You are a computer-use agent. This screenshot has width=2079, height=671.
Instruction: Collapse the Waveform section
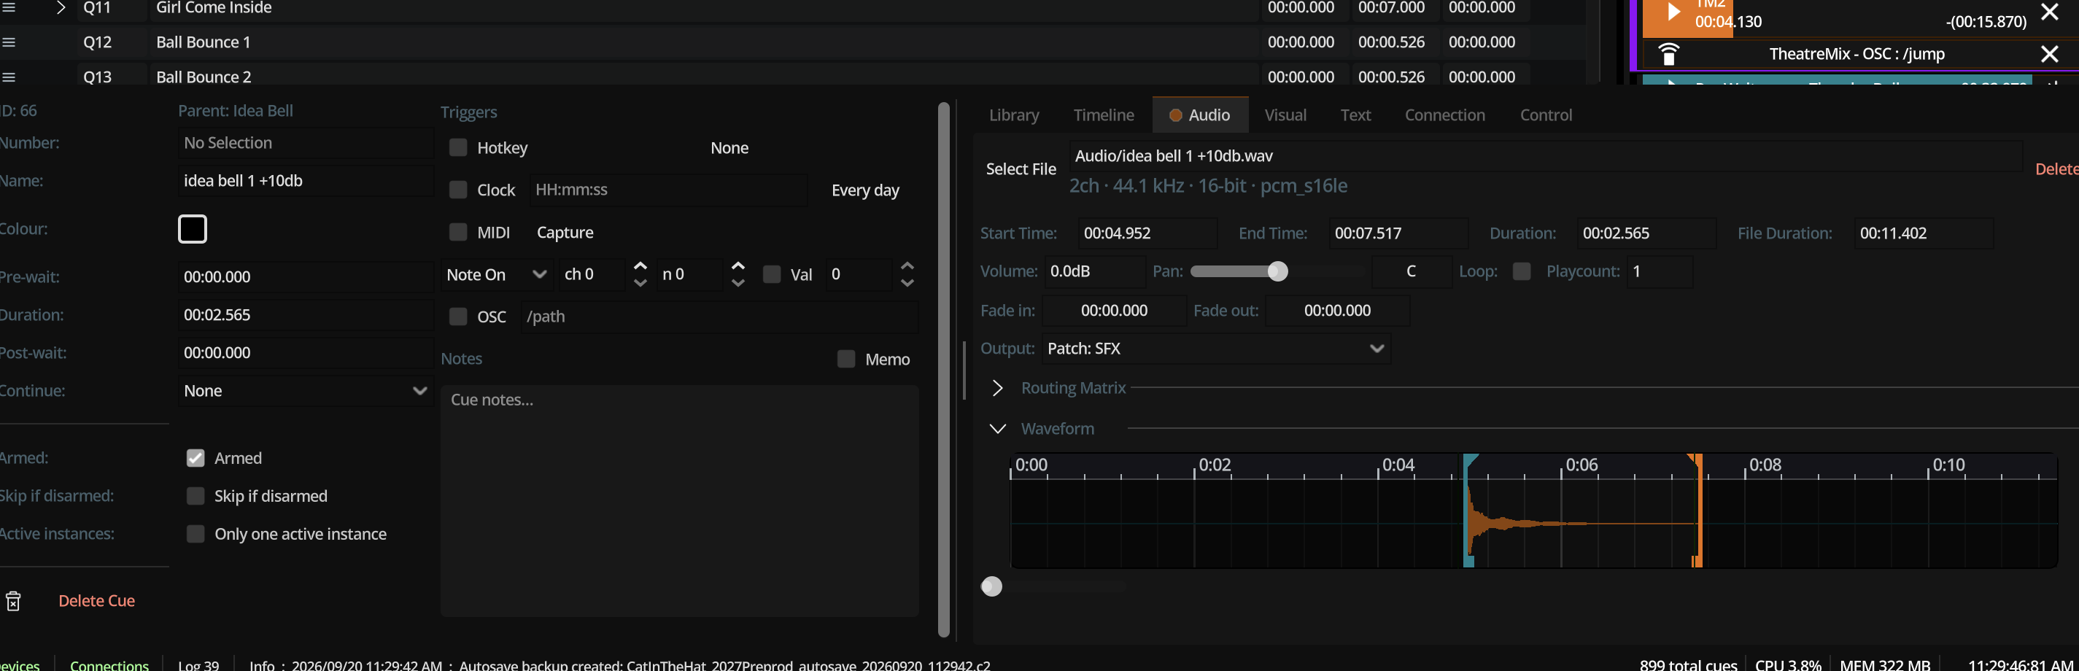pyautogui.click(x=997, y=429)
